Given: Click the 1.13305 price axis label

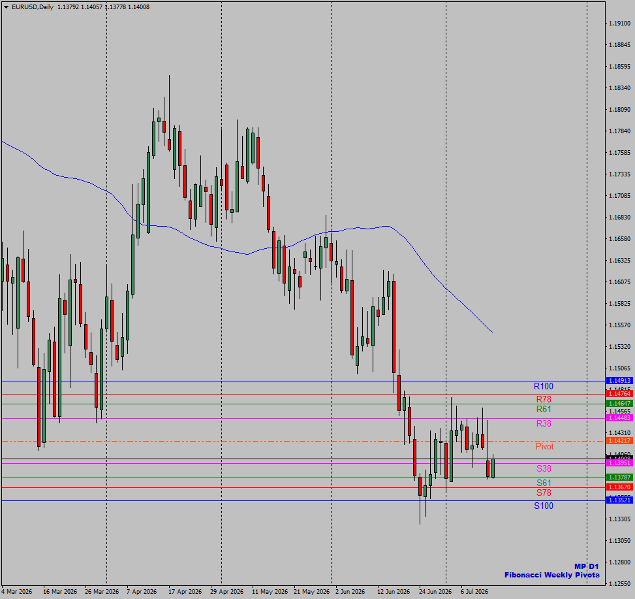Looking at the screenshot, I should click(x=619, y=519).
